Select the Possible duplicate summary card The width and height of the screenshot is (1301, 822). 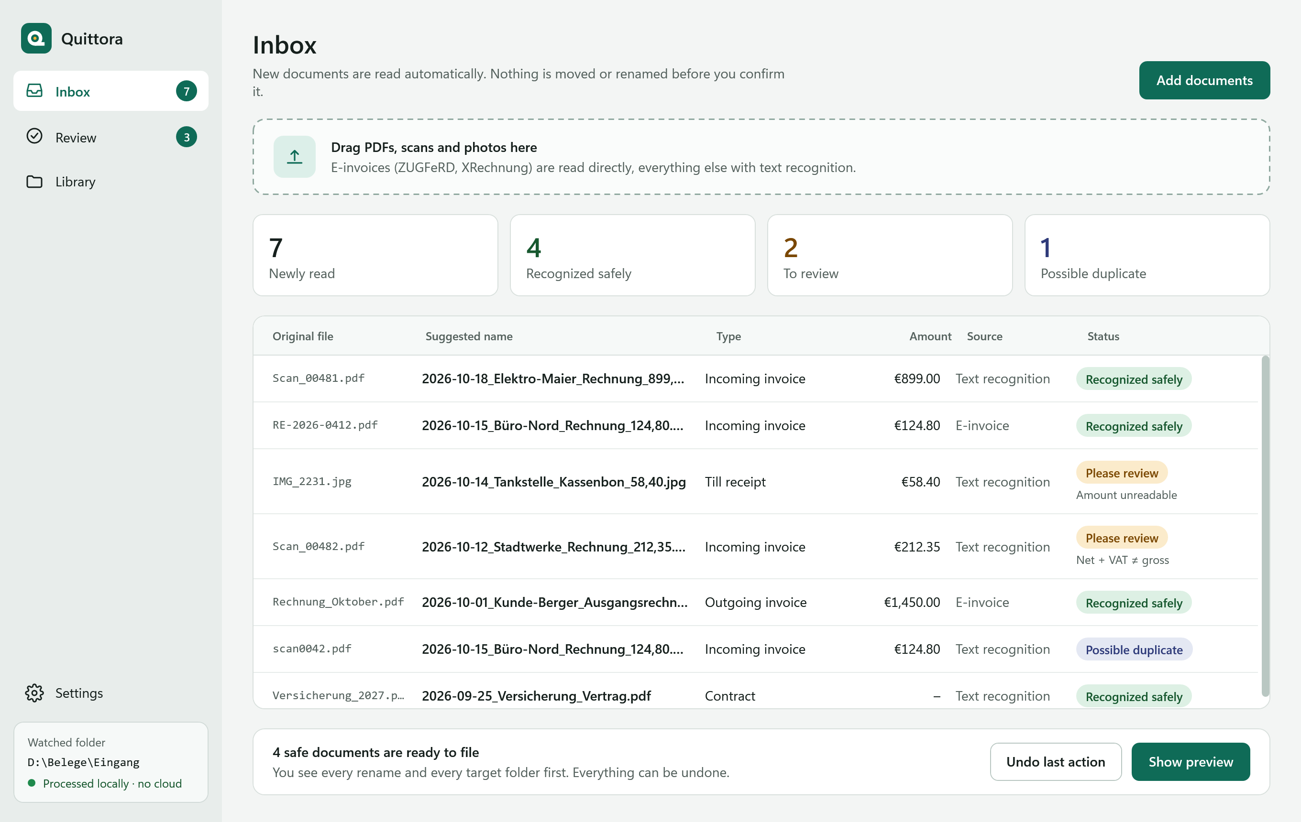[x=1147, y=255]
